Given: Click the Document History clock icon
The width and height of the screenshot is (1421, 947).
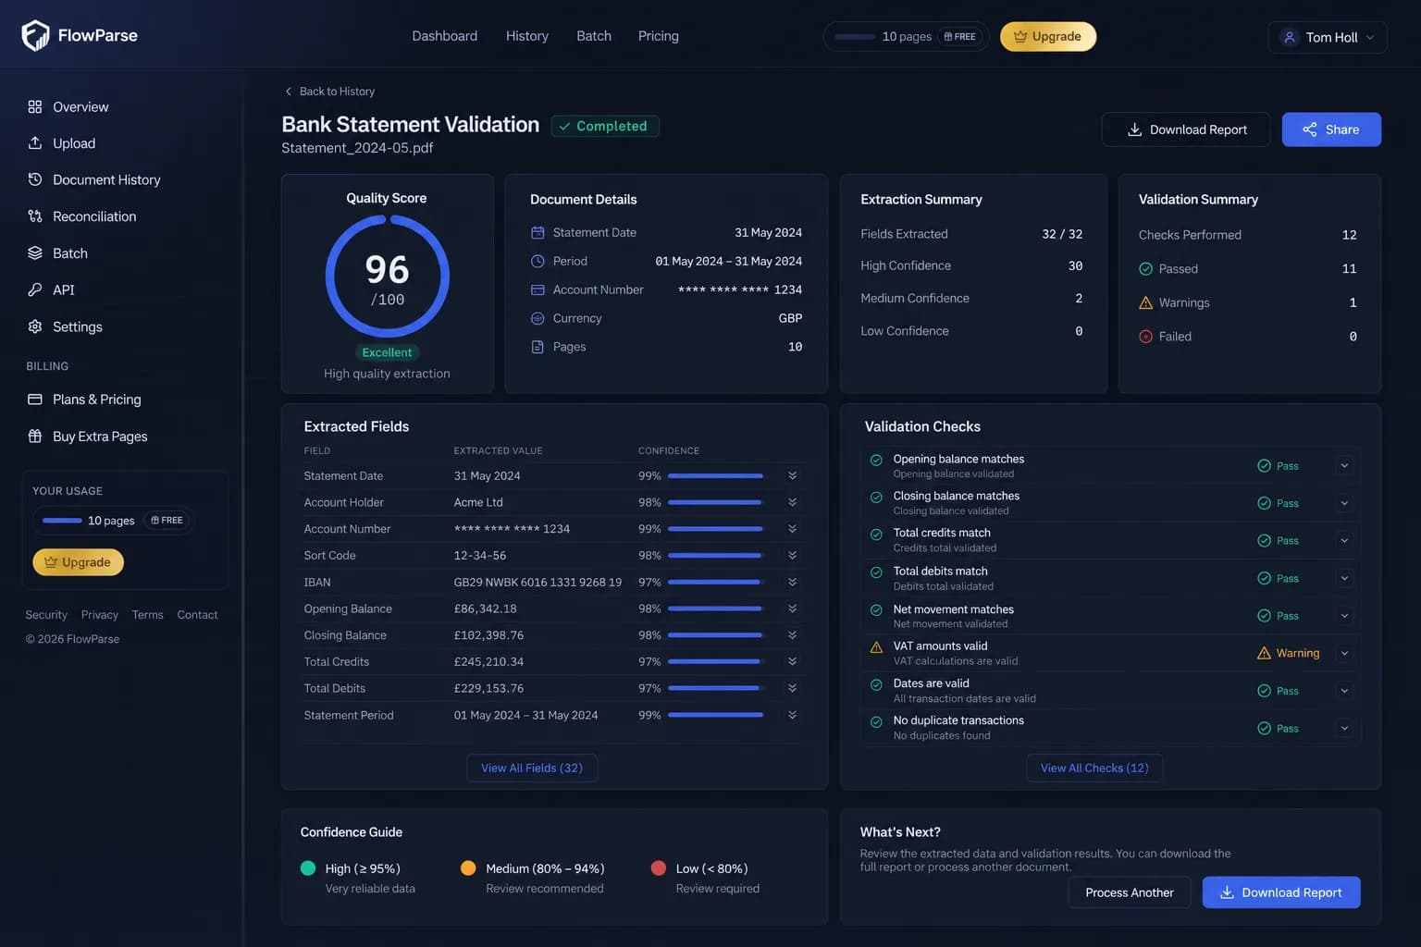Looking at the screenshot, I should pos(35,179).
